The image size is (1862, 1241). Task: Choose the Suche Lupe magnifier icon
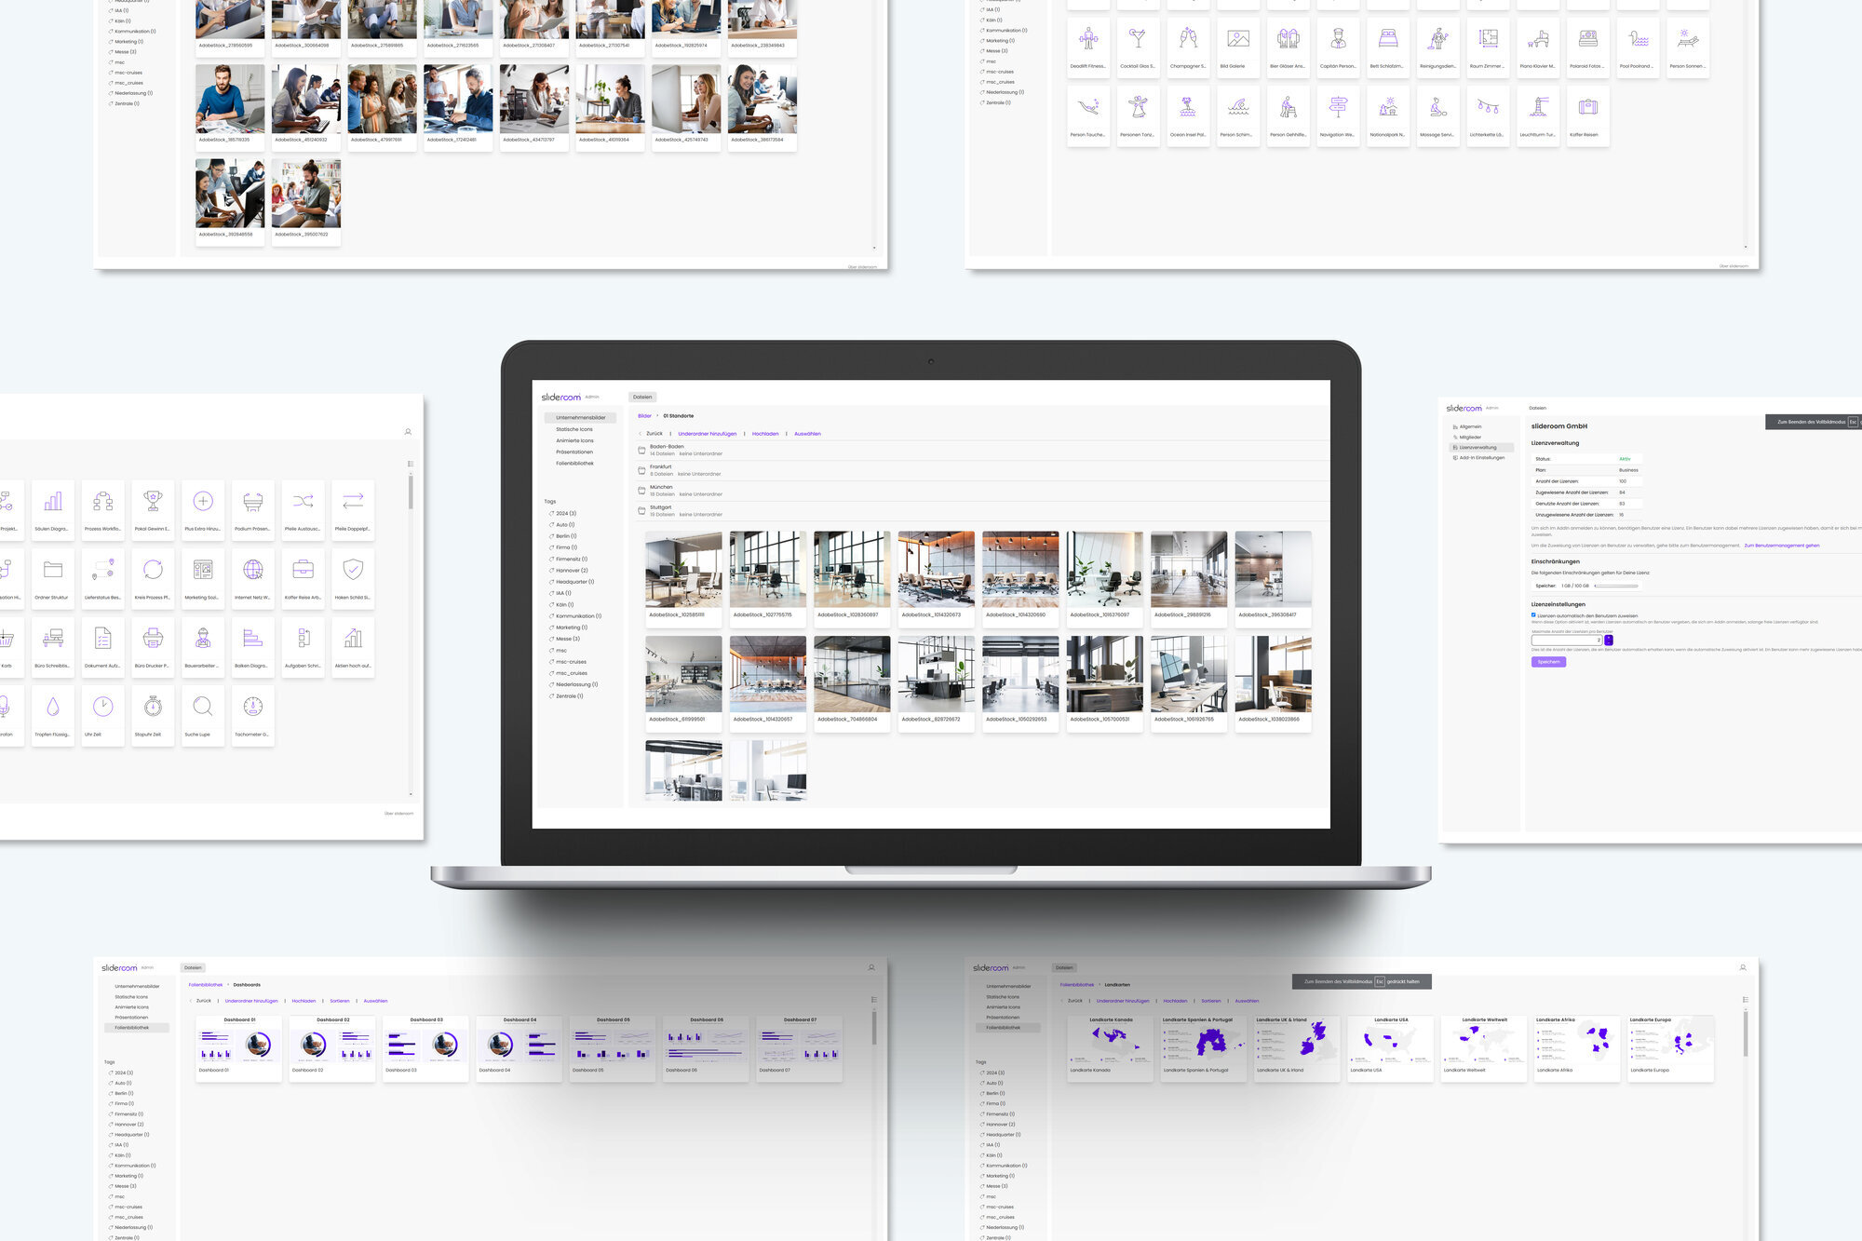click(x=203, y=714)
